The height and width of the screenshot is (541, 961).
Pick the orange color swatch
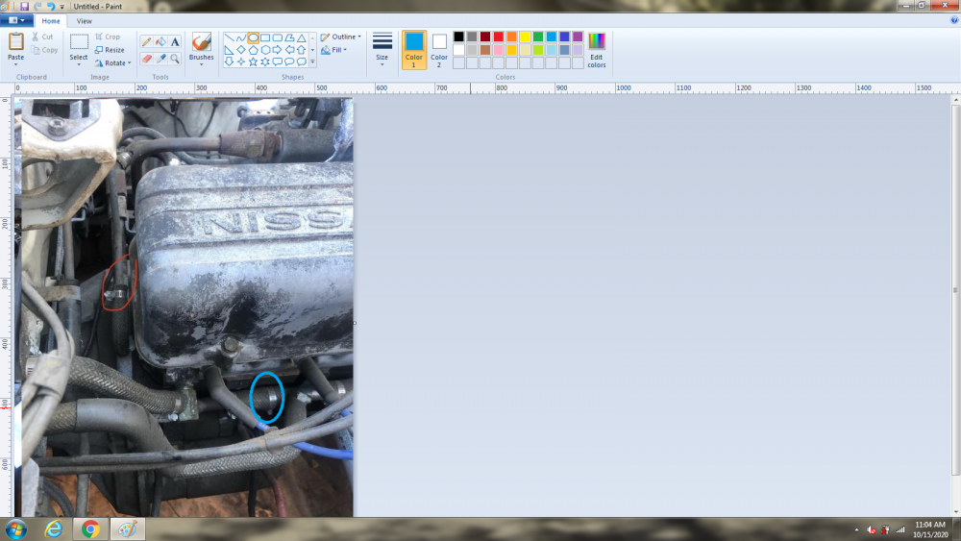[x=512, y=37]
